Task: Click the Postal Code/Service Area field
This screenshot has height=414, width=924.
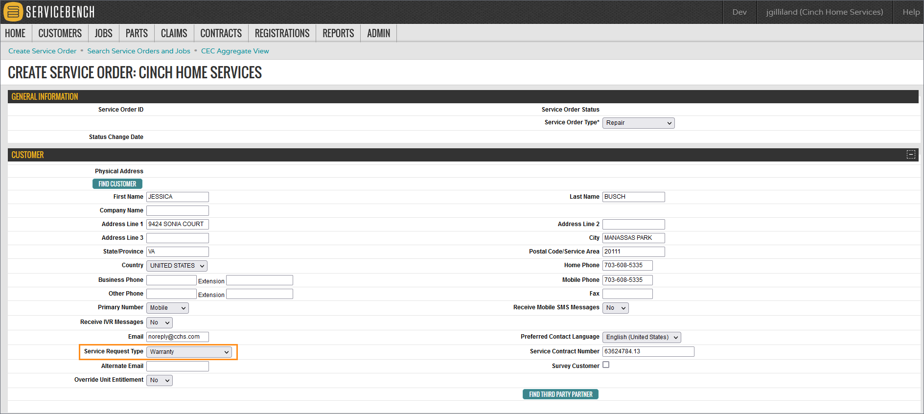Action: coord(634,252)
